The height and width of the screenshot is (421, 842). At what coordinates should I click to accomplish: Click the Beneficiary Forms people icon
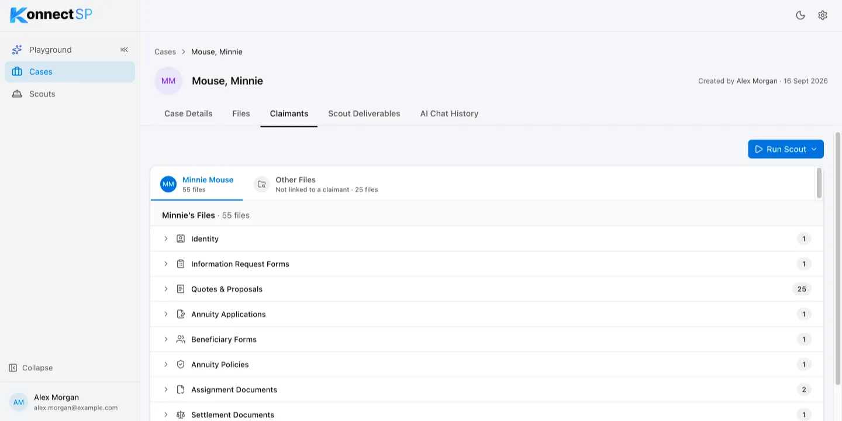click(181, 339)
